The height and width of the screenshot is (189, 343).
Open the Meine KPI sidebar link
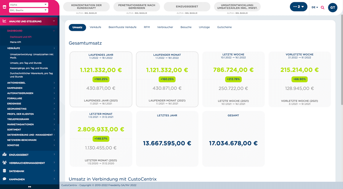click(x=16, y=42)
